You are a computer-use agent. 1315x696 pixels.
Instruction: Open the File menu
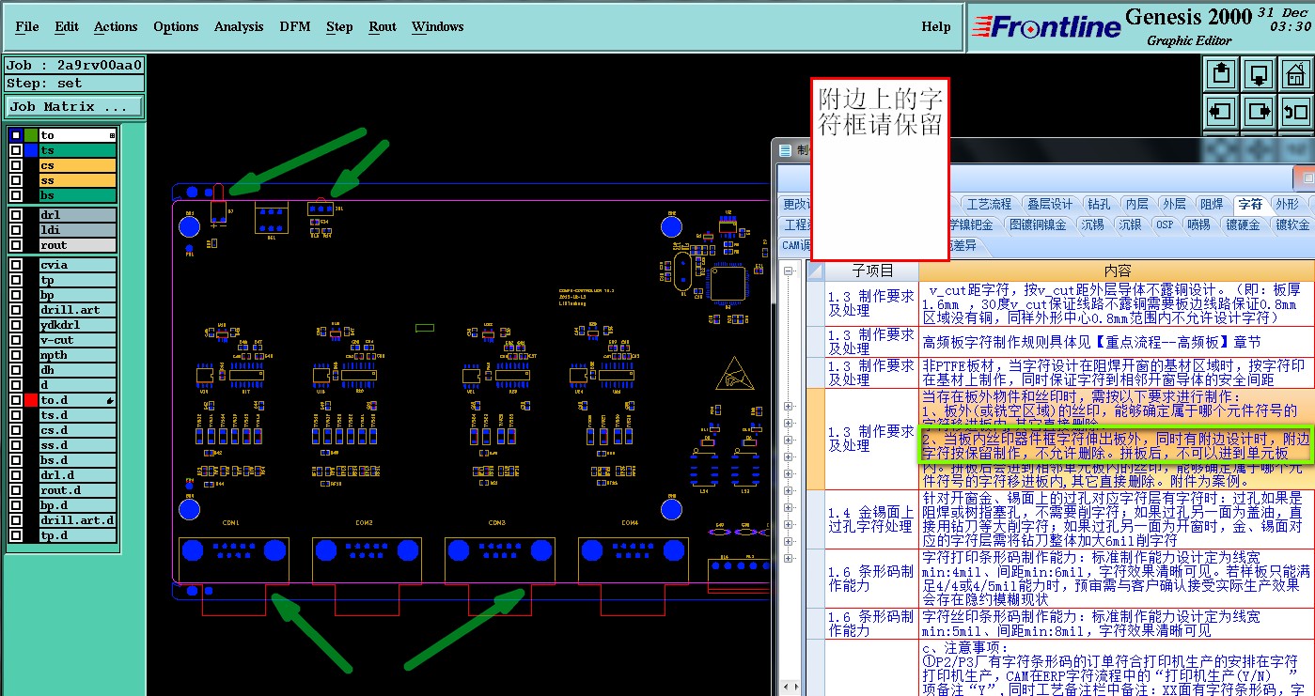coord(27,26)
